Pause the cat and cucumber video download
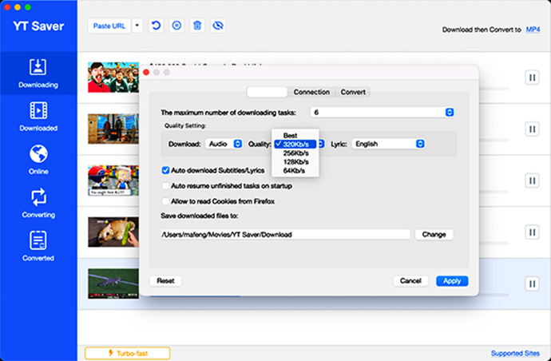 532,232
